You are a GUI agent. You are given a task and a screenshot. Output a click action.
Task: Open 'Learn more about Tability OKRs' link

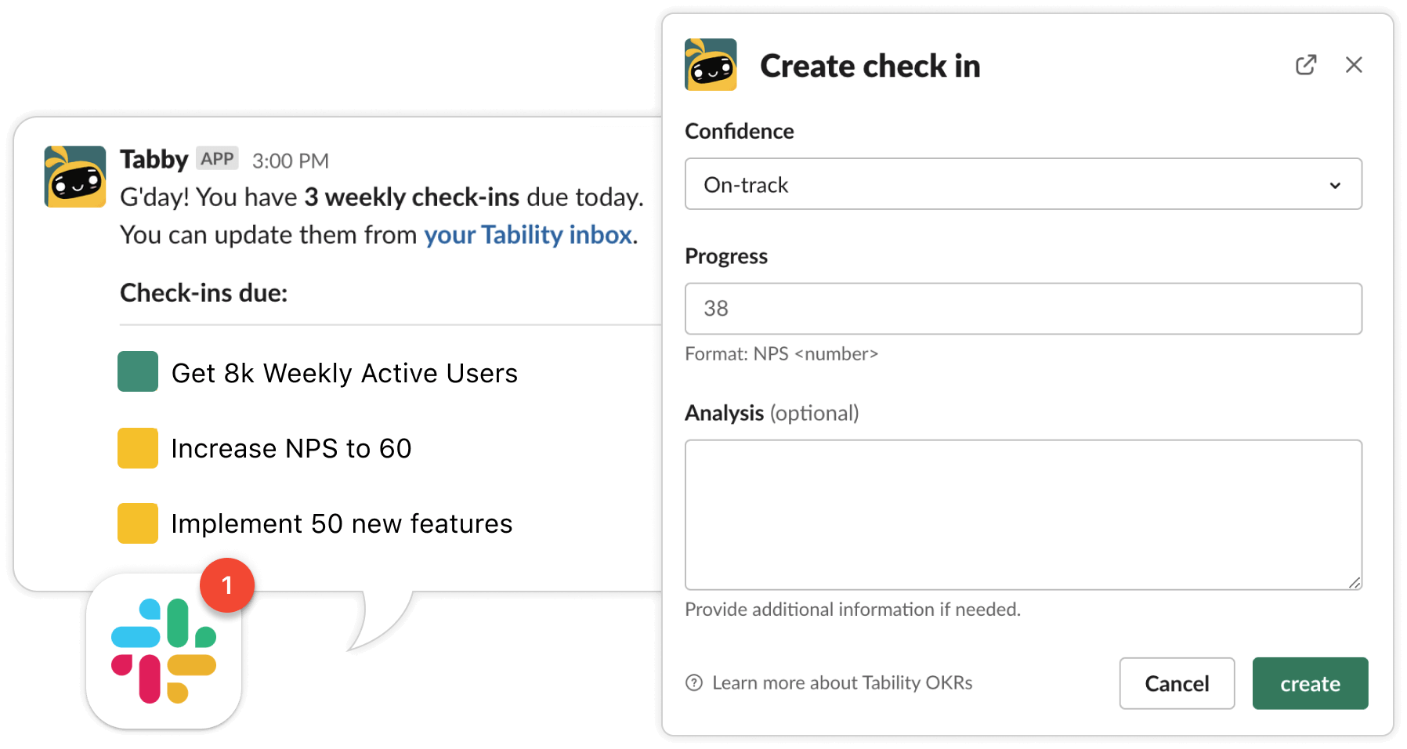[842, 683]
